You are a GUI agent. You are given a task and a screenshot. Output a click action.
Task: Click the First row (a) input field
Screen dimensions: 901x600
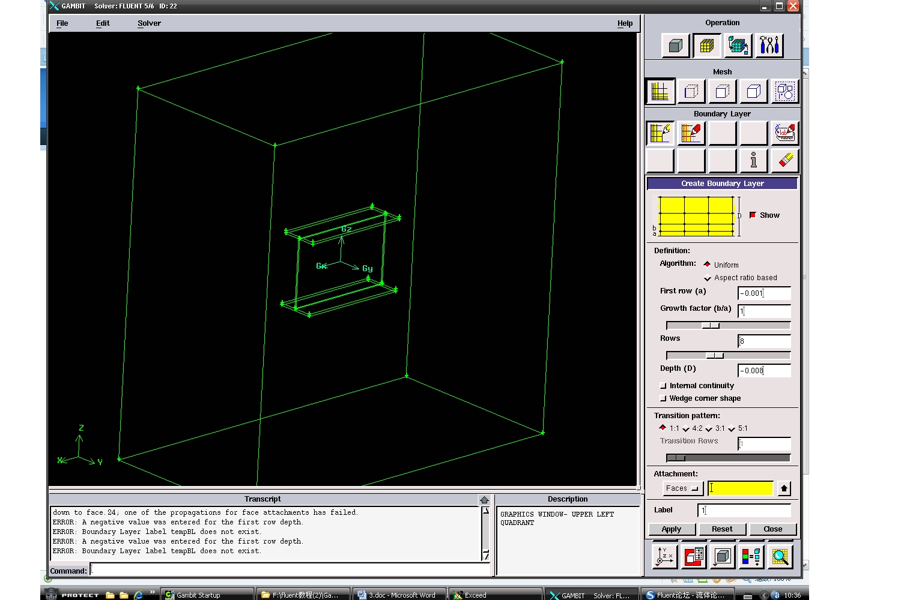tap(763, 293)
